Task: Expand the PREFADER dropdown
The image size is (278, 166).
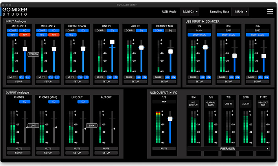Action: [228, 149]
